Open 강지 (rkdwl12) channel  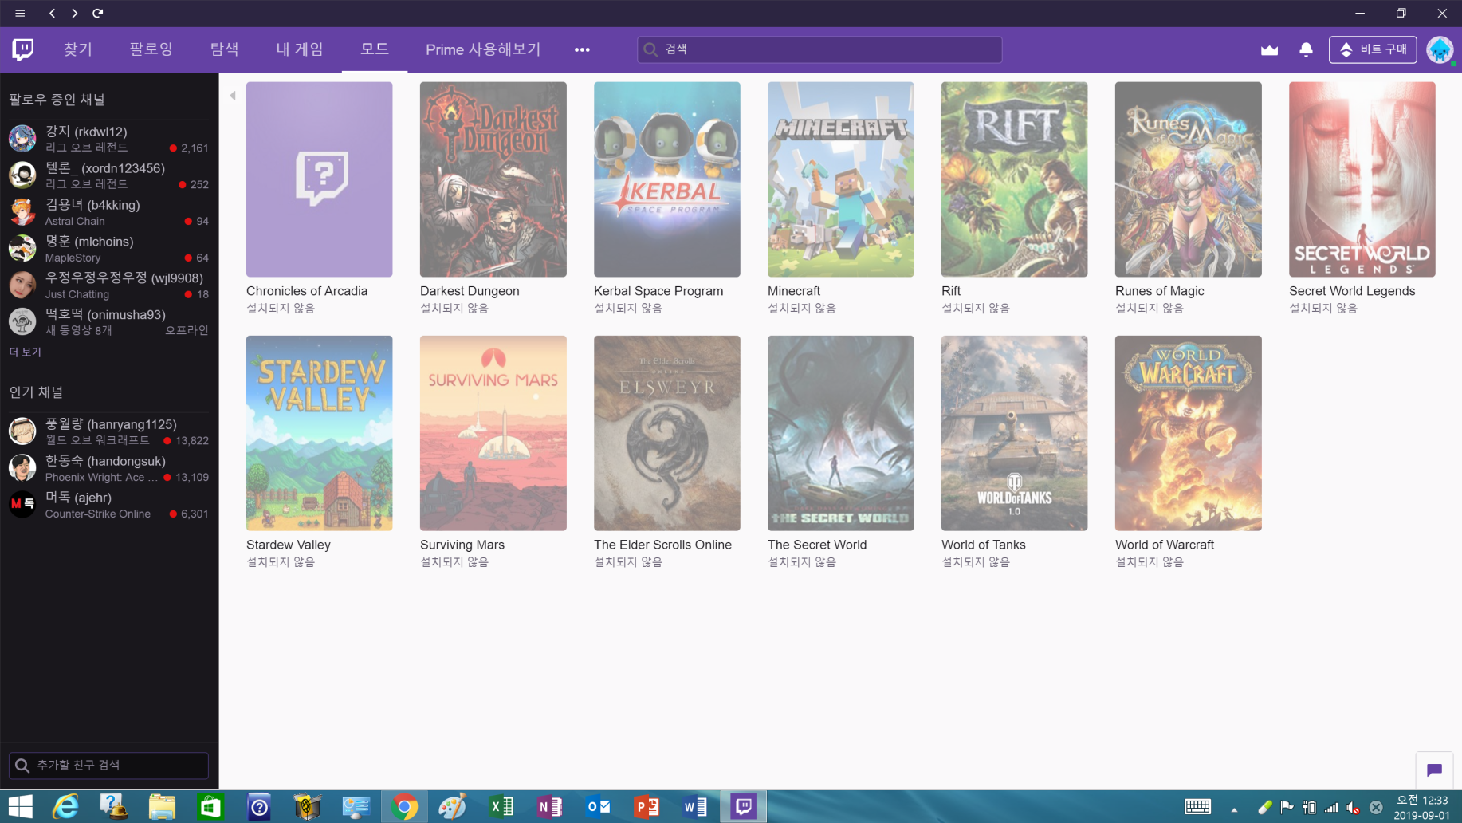coord(109,139)
